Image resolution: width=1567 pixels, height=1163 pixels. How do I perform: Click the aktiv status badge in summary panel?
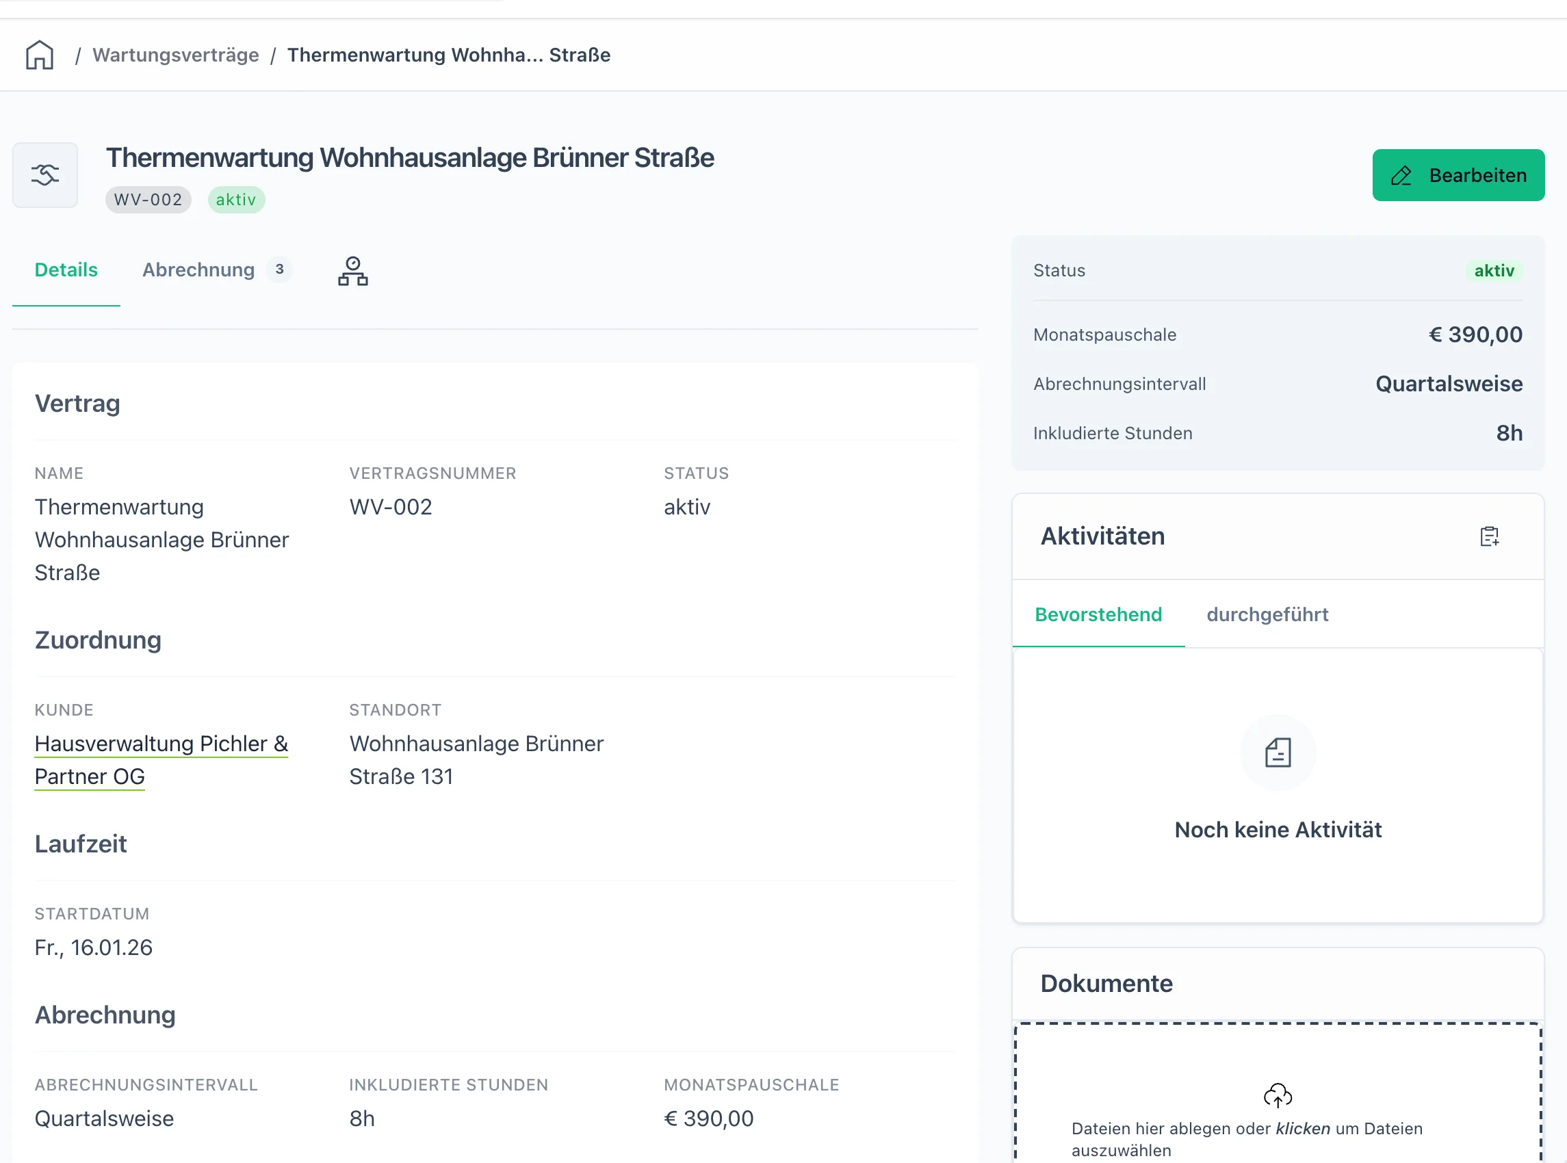pyautogui.click(x=1494, y=271)
